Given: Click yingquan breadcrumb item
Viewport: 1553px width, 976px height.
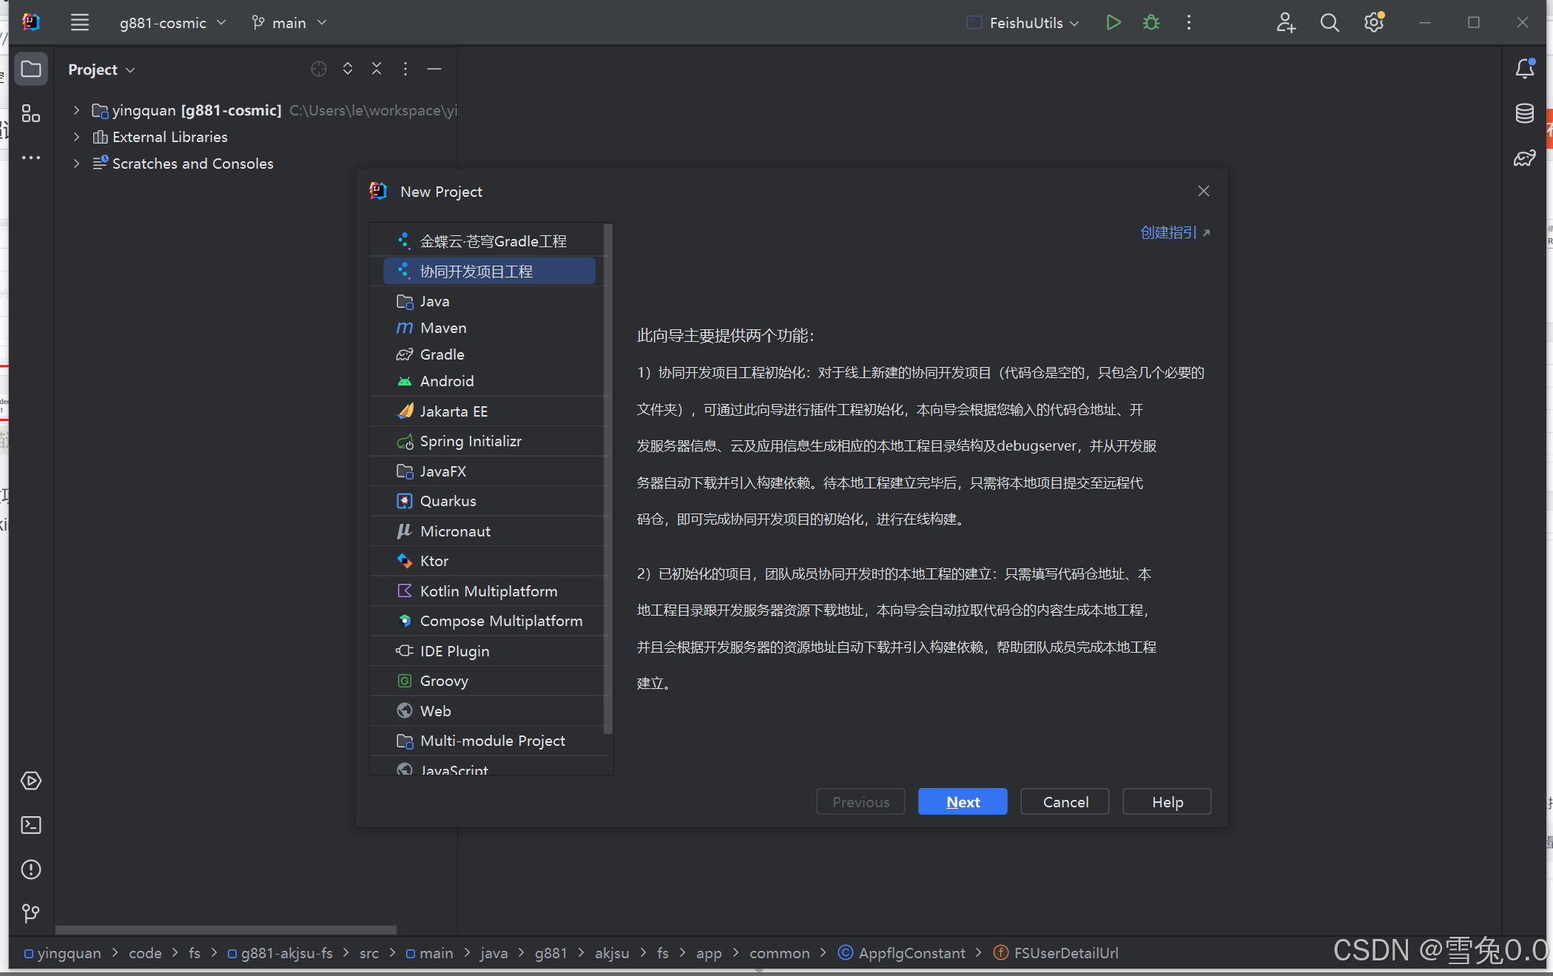Looking at the screenshot, I should pos(63,953).
